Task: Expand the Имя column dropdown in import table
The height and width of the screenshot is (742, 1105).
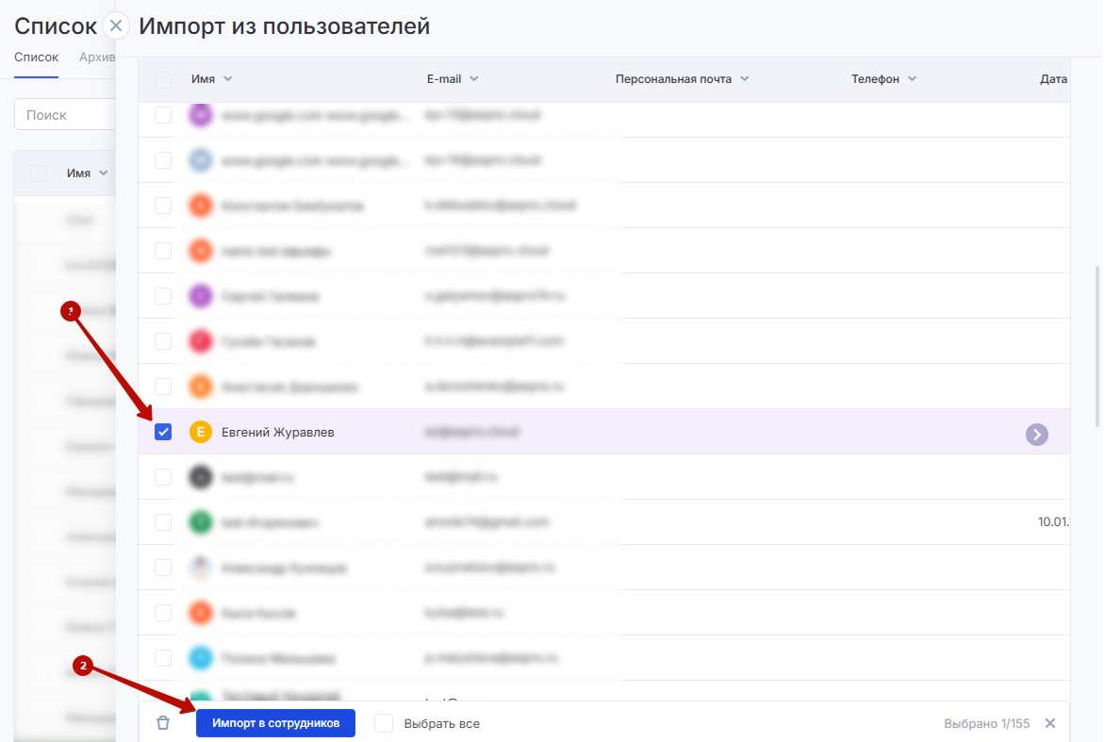Action: 227,79
